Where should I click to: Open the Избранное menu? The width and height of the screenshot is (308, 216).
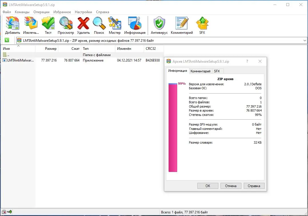click(62, 12)
